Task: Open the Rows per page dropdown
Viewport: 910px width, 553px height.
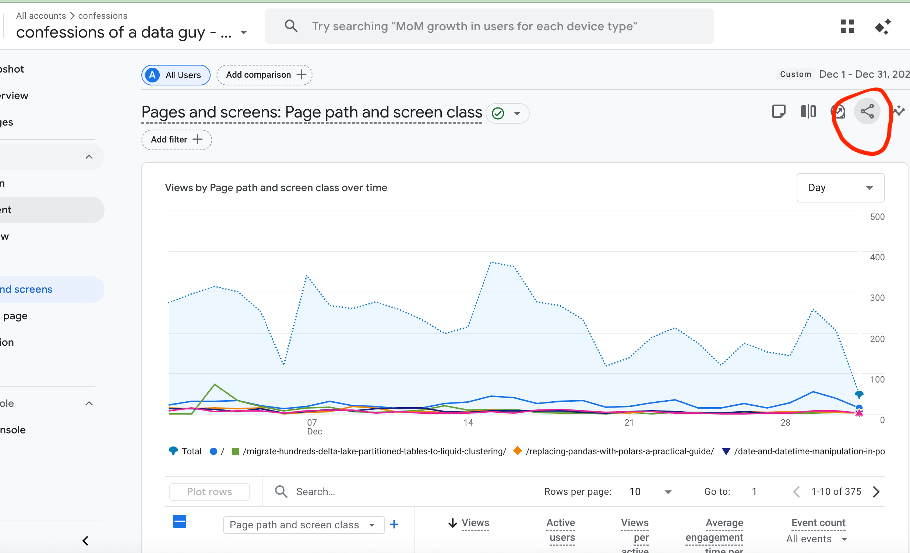Action: pyautogui.click(x=651, y=492)
